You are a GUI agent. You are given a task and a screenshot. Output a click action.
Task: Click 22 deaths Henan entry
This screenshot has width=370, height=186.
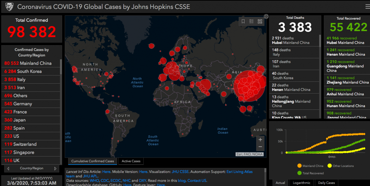coord(295,87)
